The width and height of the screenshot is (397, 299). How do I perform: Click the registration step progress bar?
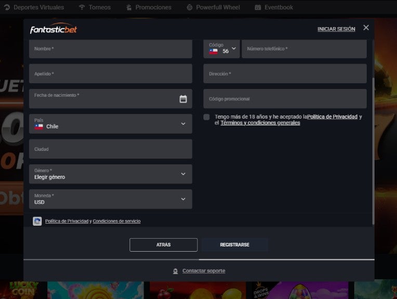[198, 260]
